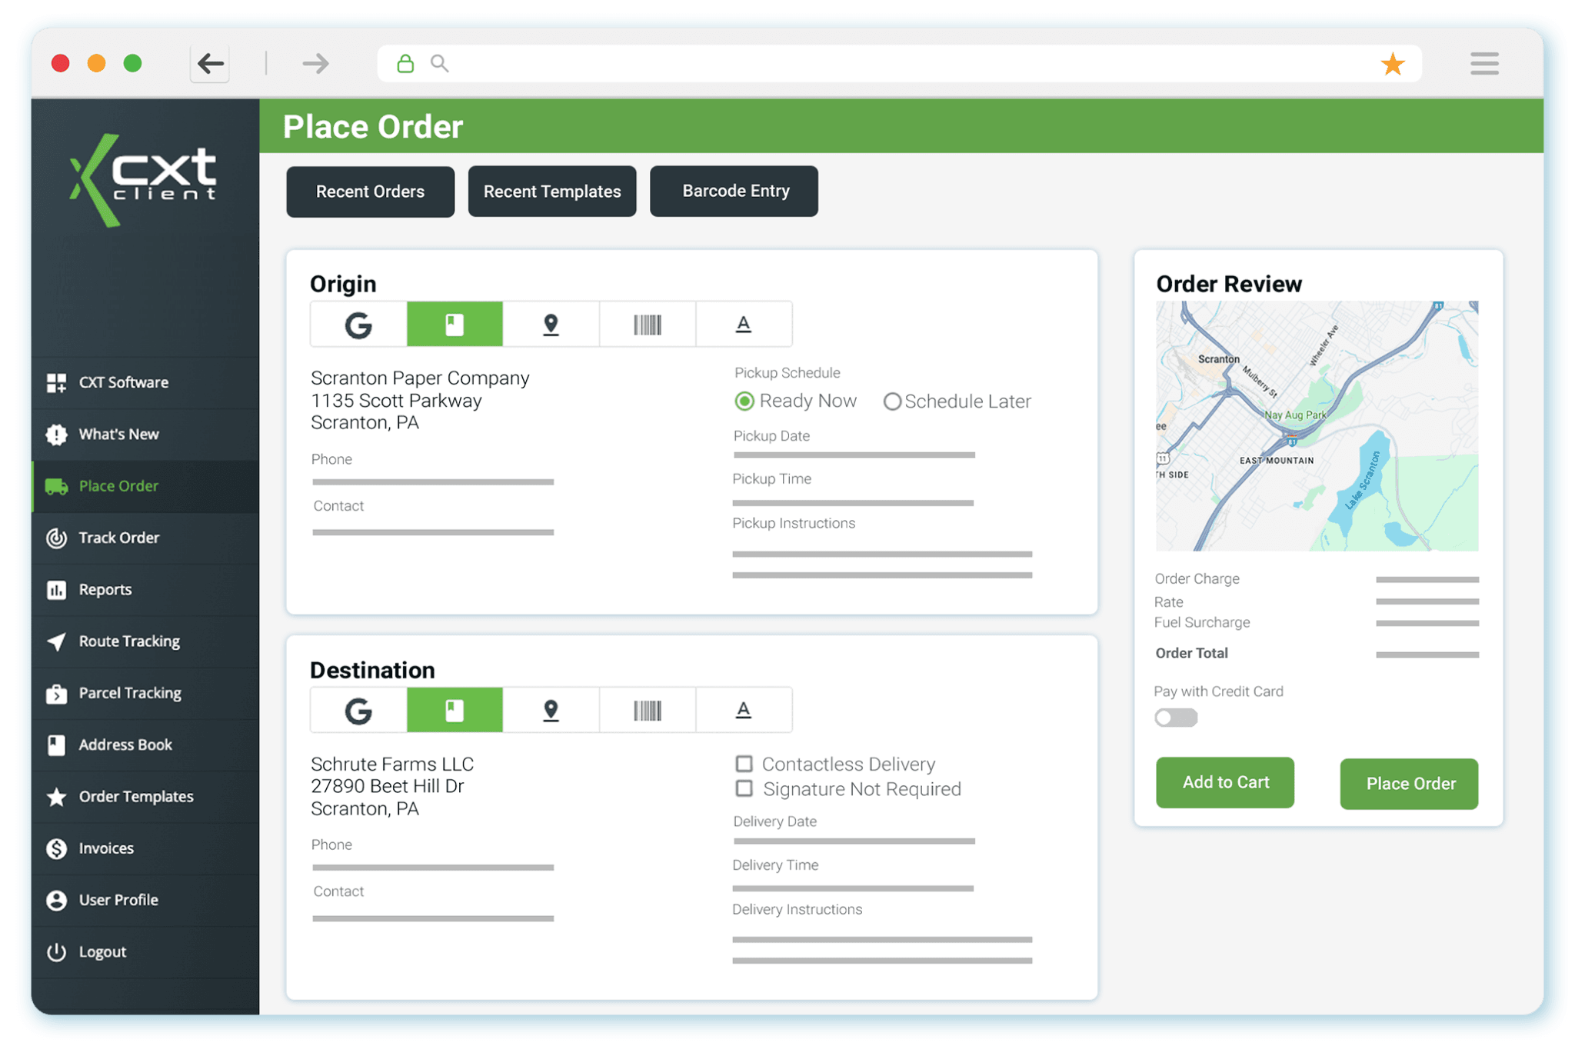
Task: Open the map pin location picker for Destination
Action: click(551, 709)
